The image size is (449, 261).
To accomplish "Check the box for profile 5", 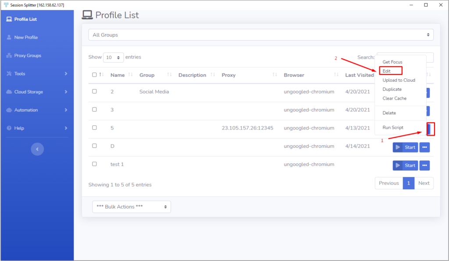I will pyautogui.click(x=94, y=128).
